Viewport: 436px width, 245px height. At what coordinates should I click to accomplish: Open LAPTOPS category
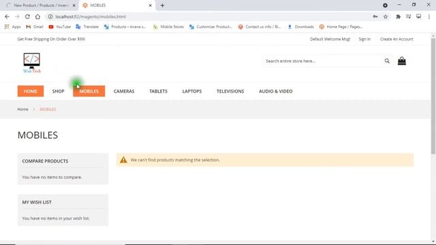(192, 91)
